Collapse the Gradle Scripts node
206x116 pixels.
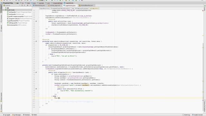(4, 10)
